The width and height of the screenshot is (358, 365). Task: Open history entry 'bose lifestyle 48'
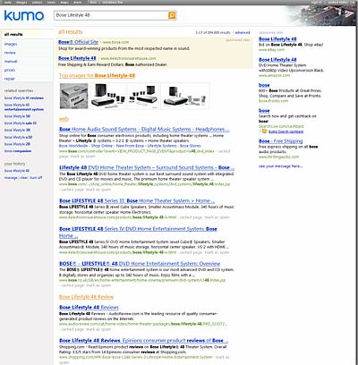(x=17, y=171)
